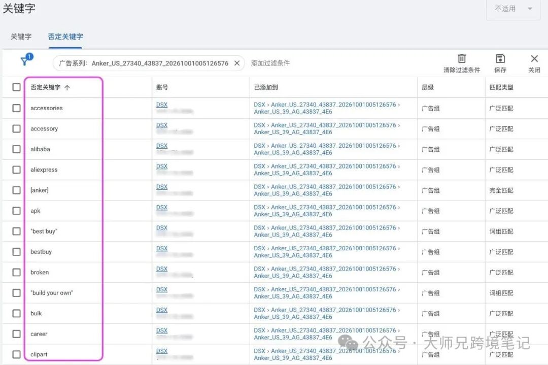Select the career row checkbox
Screen dimensions: 548x365
click(16, 334)
